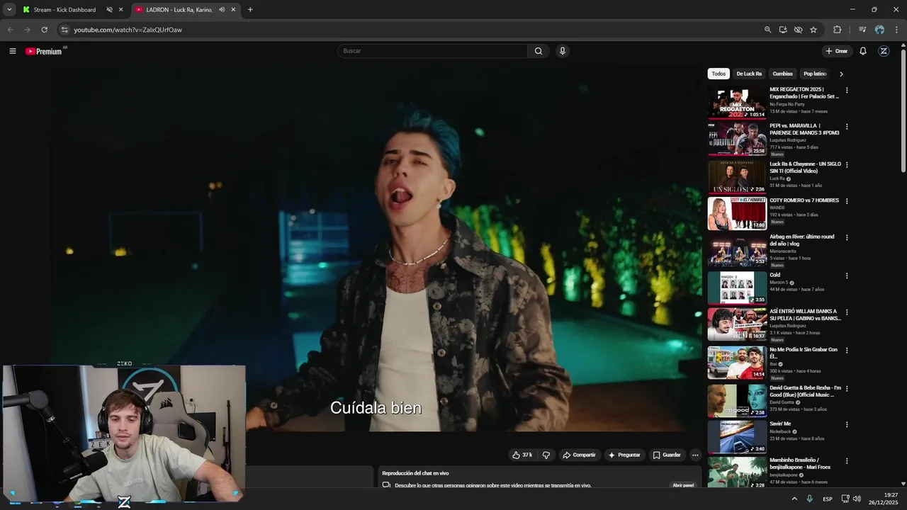Image resolution: width=907 pixels, height=510 pixels.
Task: Open options for PEPI vs. MARAVILLA video
Action: [x=847, y=127]
